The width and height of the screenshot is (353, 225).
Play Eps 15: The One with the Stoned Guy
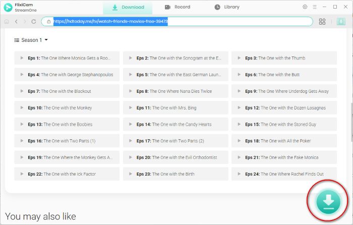284,124
